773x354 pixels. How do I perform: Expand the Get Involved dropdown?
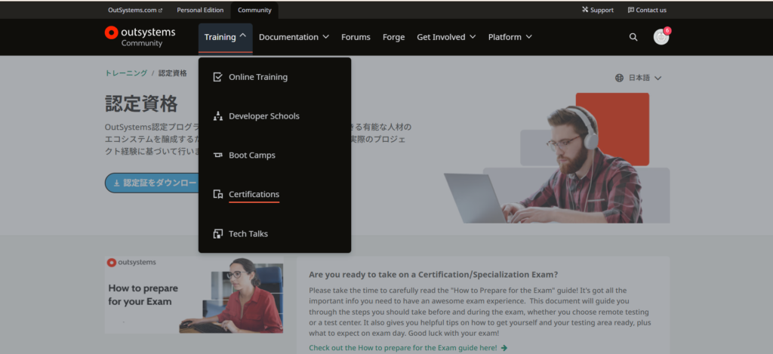[446, 37]
